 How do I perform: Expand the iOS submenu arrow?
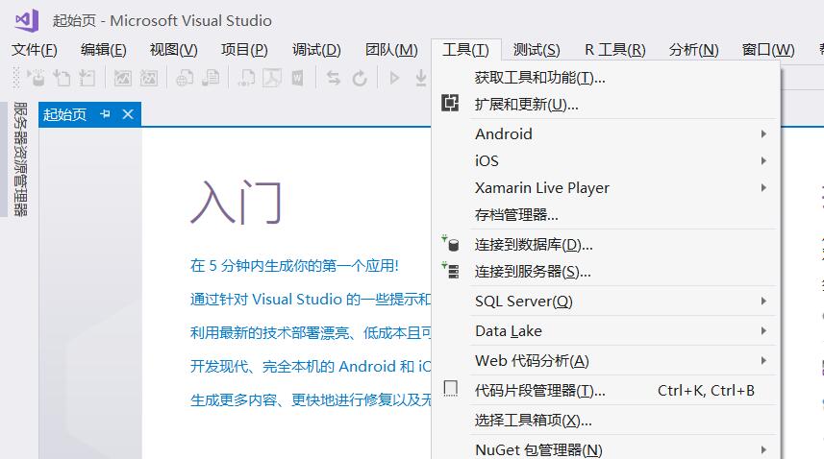(763, 160)
